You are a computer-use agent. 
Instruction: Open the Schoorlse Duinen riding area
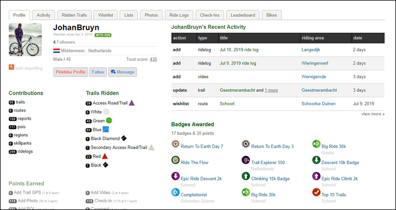[319, 104]
